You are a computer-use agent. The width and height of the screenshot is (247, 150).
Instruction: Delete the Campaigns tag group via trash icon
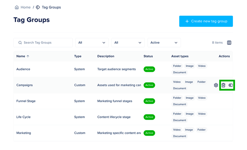click(223, 85)
